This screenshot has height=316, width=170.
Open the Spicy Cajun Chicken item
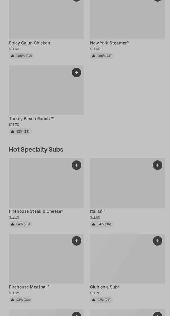coord(30,43)
